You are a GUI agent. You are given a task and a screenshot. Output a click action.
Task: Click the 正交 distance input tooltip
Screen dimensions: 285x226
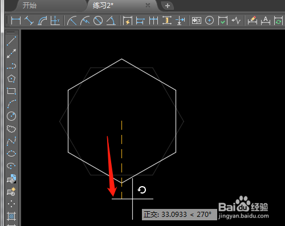pos(180,215)
